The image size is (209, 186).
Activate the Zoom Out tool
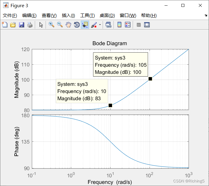[x=60, y=25]
